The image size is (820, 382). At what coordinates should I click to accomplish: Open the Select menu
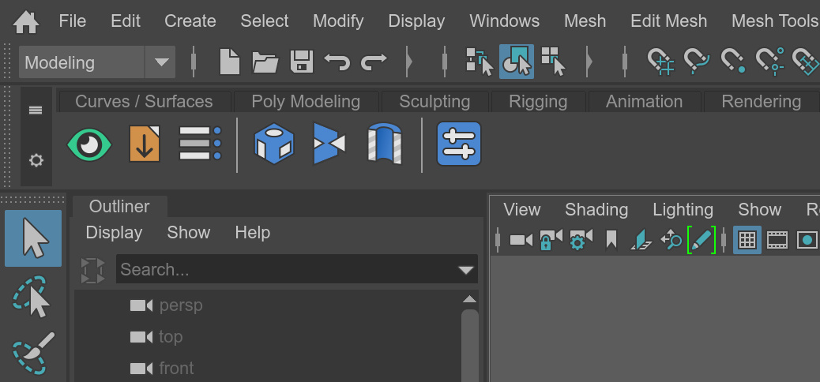pyautogui.click(x=265, y=21)
